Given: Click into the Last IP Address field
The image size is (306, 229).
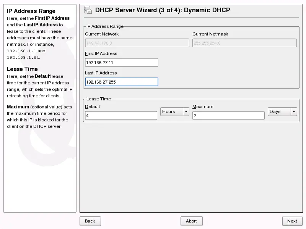Looking at the screenshot, I should tap(121, 82).
